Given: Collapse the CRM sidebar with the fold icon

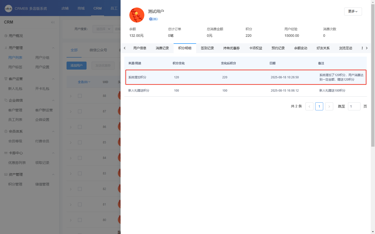Looking at the screenshot, I should [53, 22].
